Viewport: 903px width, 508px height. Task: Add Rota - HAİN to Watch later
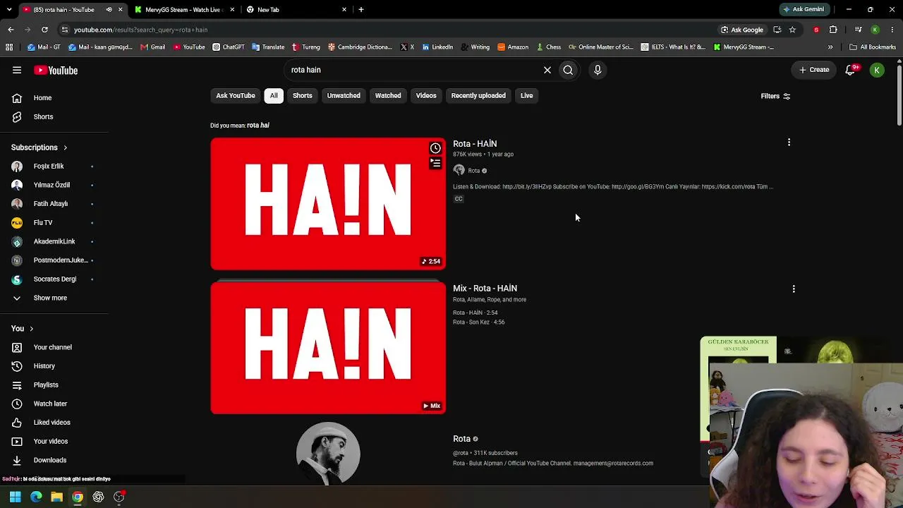pyautogui.click(x=435, y=148)
